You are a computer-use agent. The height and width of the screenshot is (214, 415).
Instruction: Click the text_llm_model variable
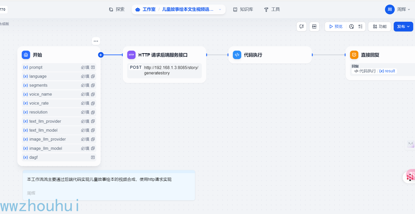[x=43, y=130]
